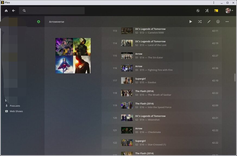237x156 pixels.
Task: Select S2 · E14 — Moonshot text
Action: point(147,120)
